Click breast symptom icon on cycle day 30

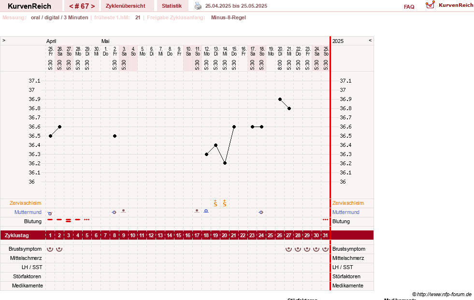[316, 249]
